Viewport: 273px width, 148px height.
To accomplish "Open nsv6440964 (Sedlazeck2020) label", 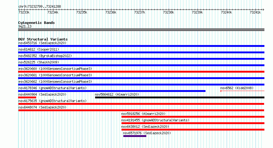I will click(x=42, y=94).
